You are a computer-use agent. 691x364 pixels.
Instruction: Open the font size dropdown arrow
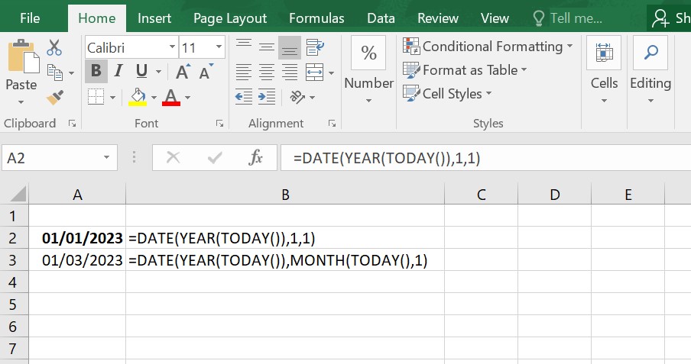(x=219, y=47)
